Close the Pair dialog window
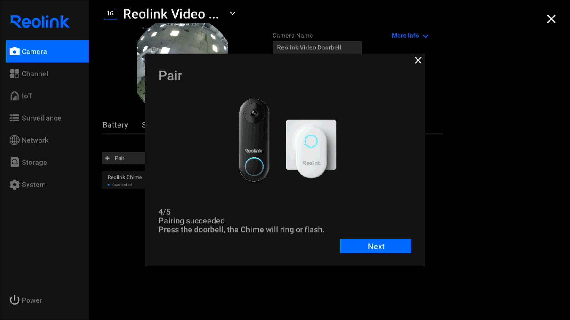This screenshot has width=570, height=320. (x=417, y=60)
